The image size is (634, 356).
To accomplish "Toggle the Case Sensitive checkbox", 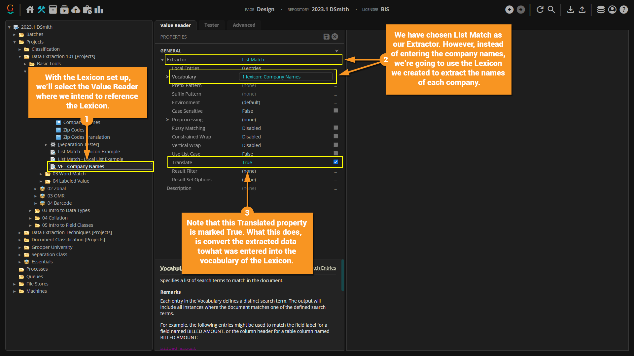I will (x=336, y=111).
